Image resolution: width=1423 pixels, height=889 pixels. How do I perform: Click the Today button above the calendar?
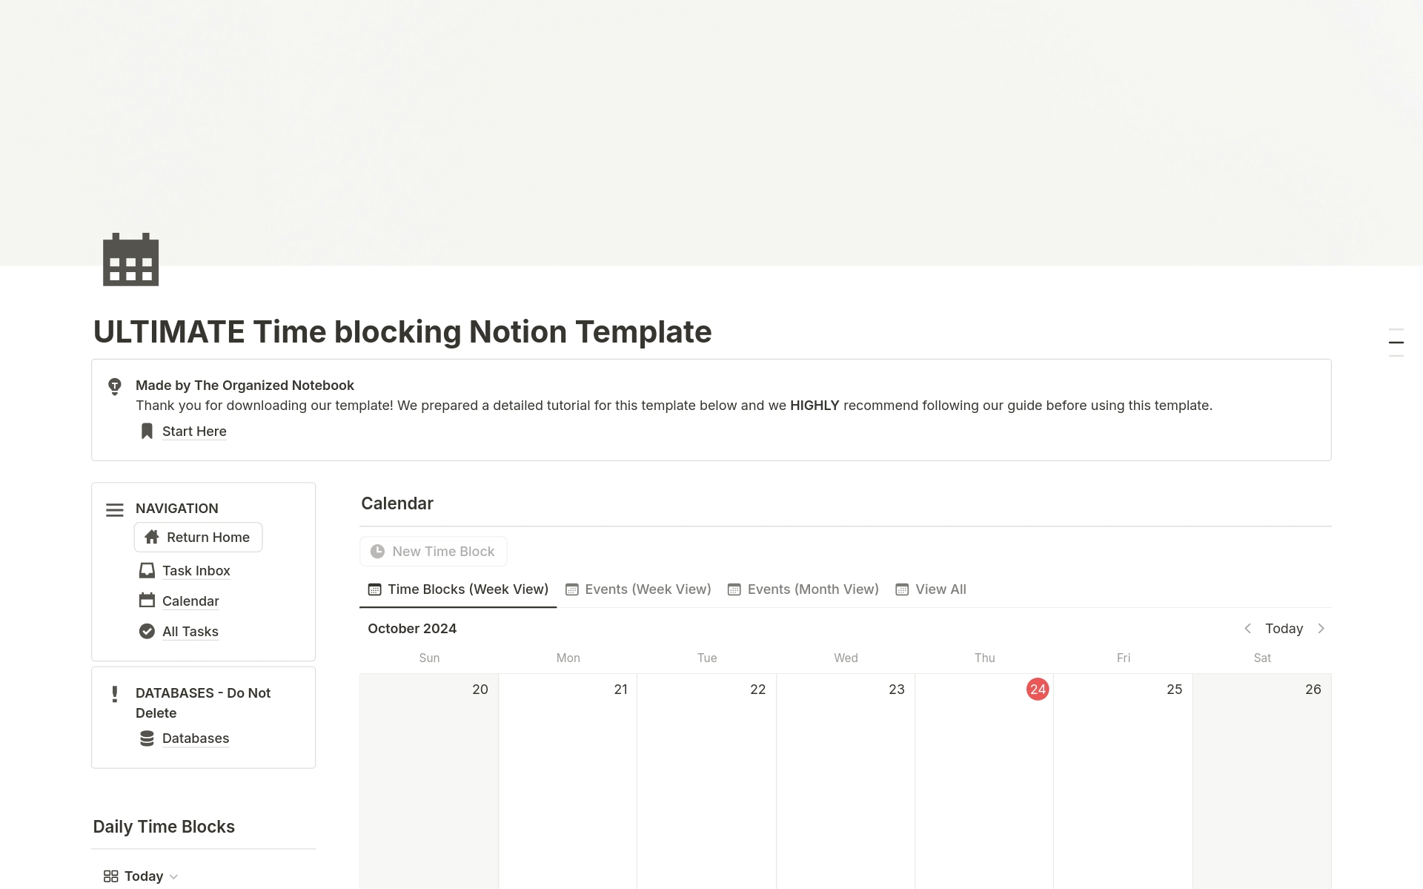(x=1284, y=628)
